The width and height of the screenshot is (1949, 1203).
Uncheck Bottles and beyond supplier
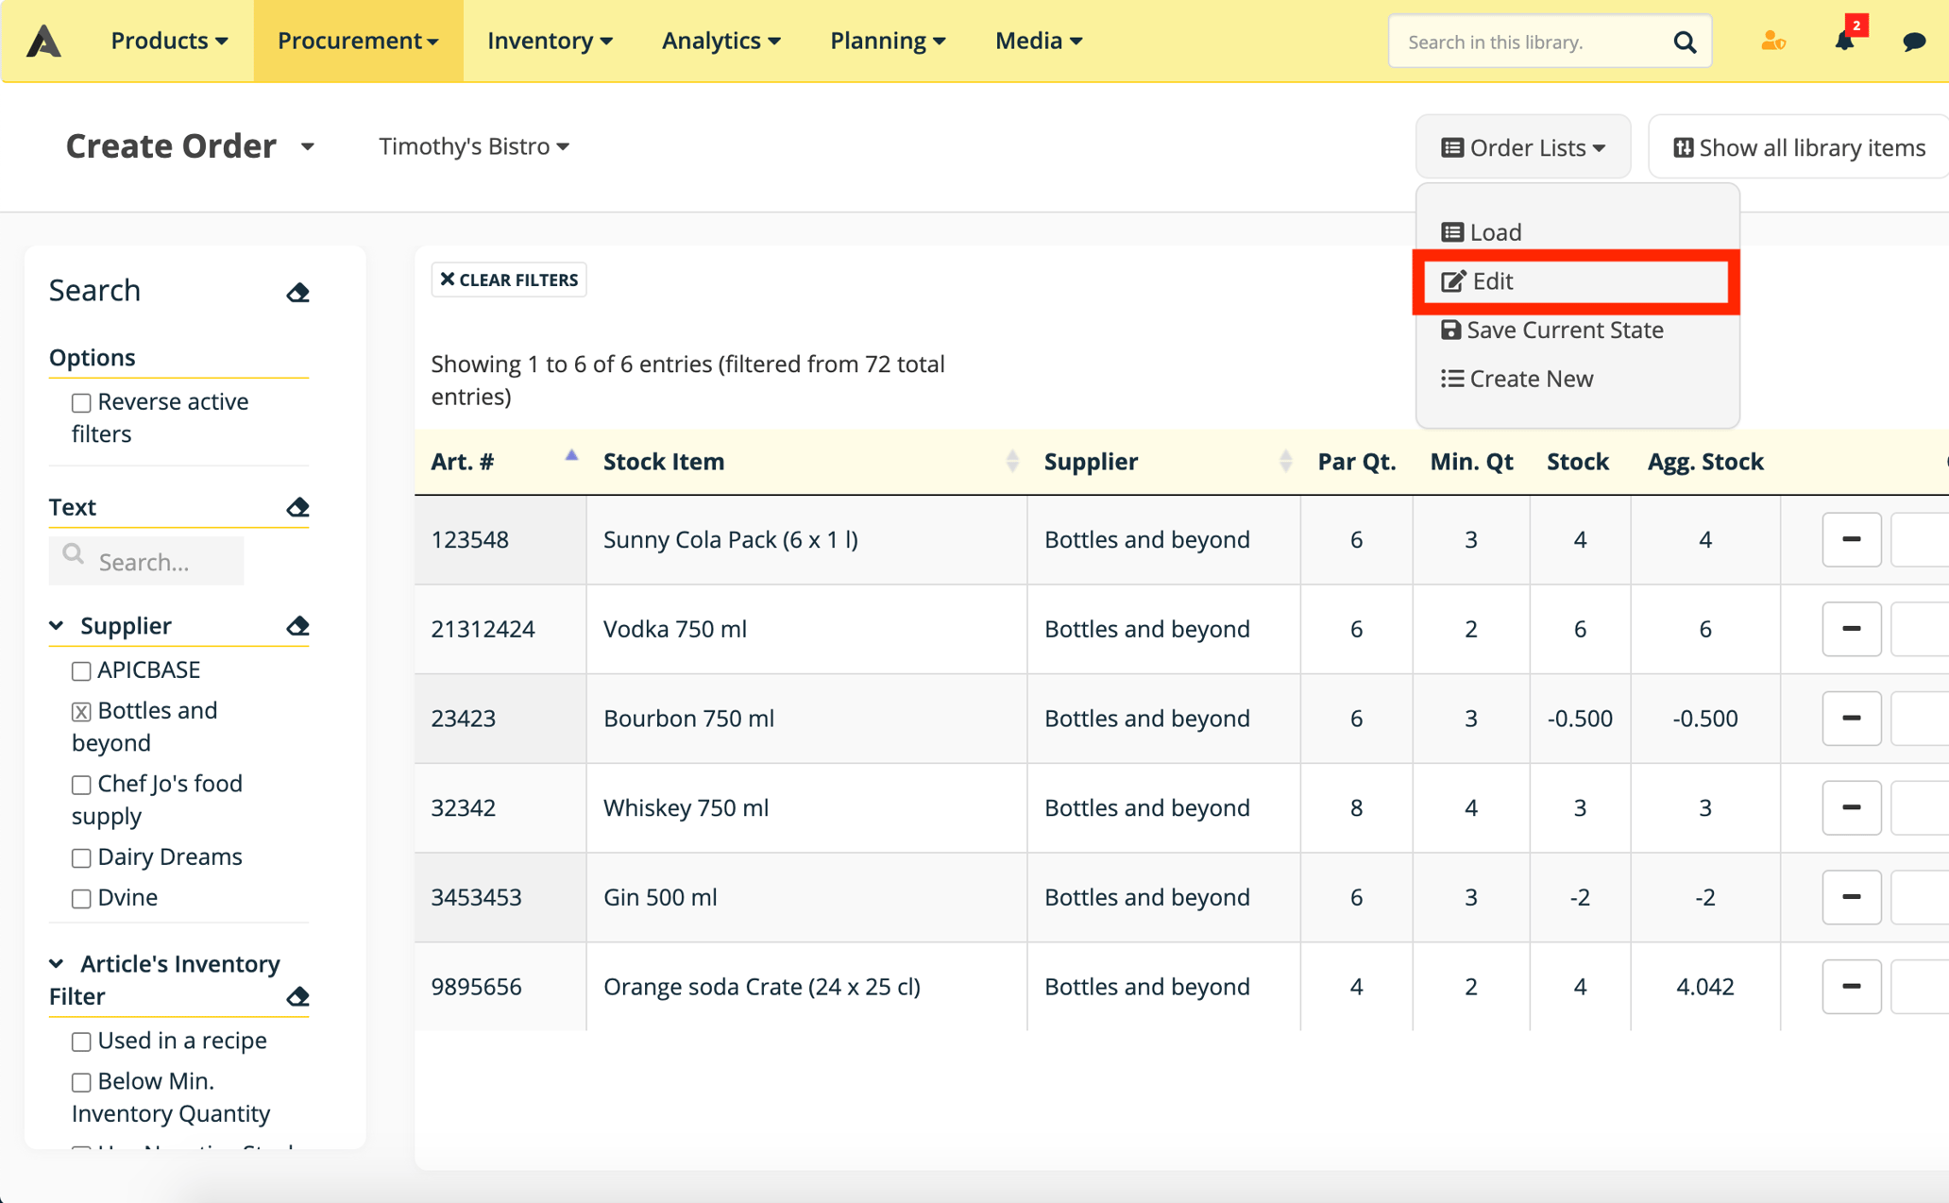[x=81, y=712]
